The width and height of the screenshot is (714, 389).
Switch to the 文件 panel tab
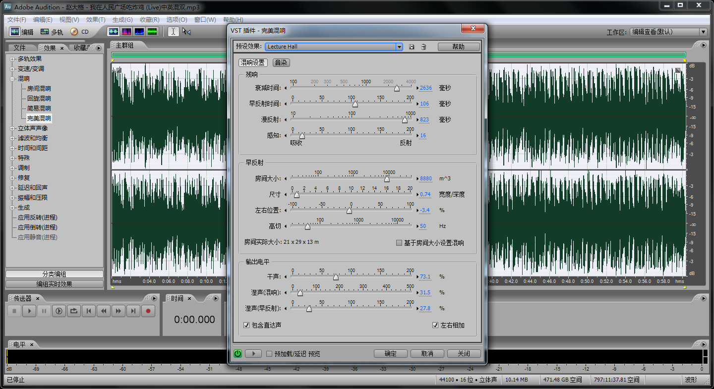[x=20, y=48]
